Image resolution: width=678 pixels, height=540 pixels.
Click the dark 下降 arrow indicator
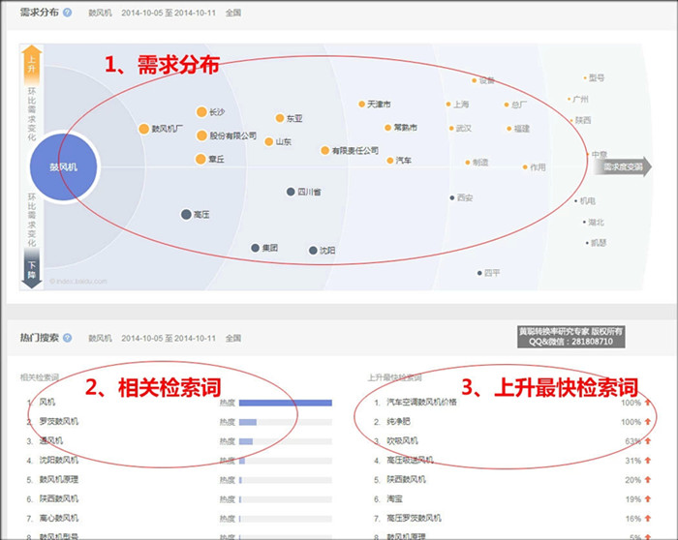pos(32,268)
